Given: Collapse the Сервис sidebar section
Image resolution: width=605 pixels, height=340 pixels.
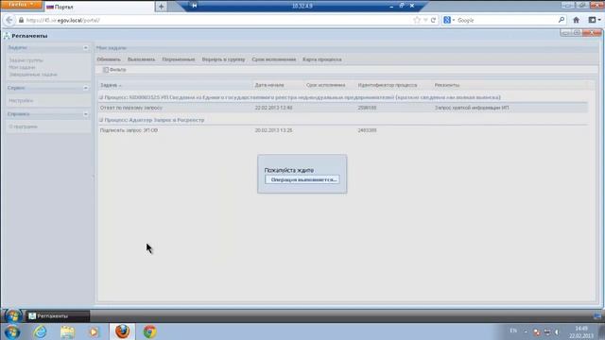Looking at the screenshot, I should coord(86,88).
